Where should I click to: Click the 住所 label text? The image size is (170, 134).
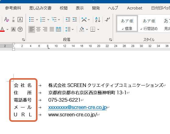tap(23, 92)
